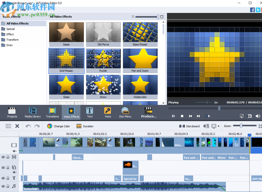Switch to the Media Library tab
Image resolution: width=262 pixels, height=192 pixels.
point(33,112)
